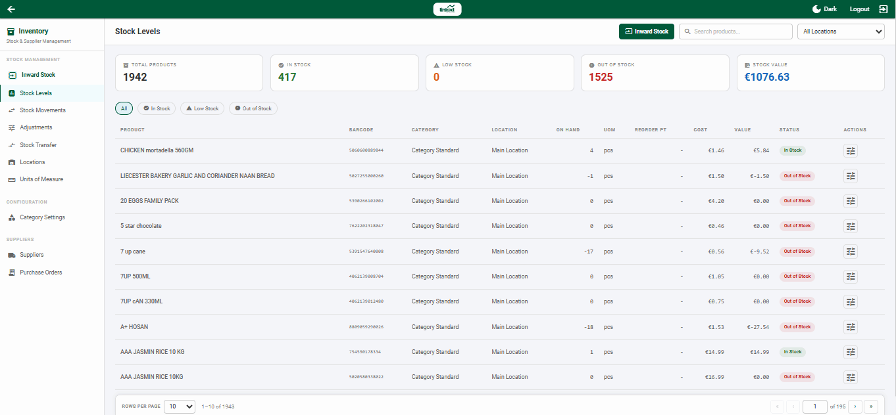Viewport: 896px width, 415px height.
Task: Click the In Stock summary card
Action: point(344,73)
